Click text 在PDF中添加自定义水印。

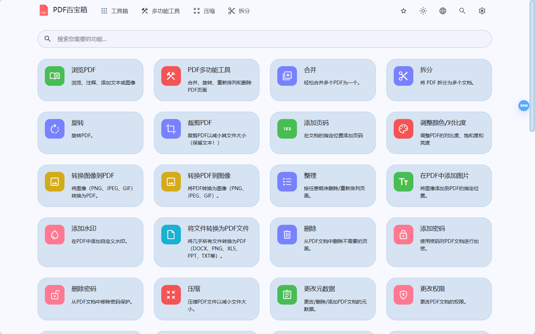click(x=100, y=241)
